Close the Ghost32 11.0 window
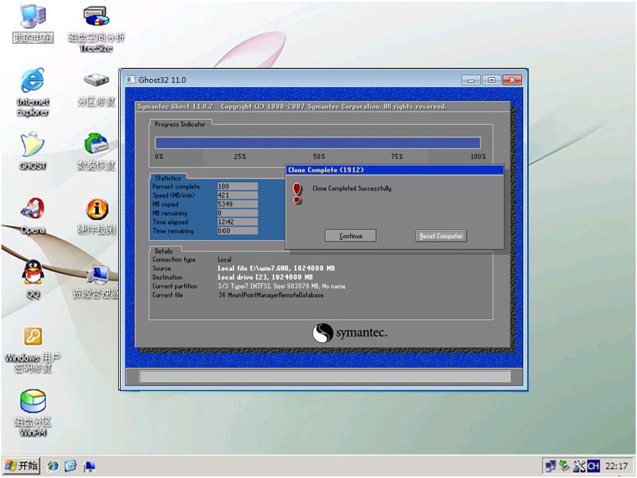637x478 pixels. click(512, 80)
